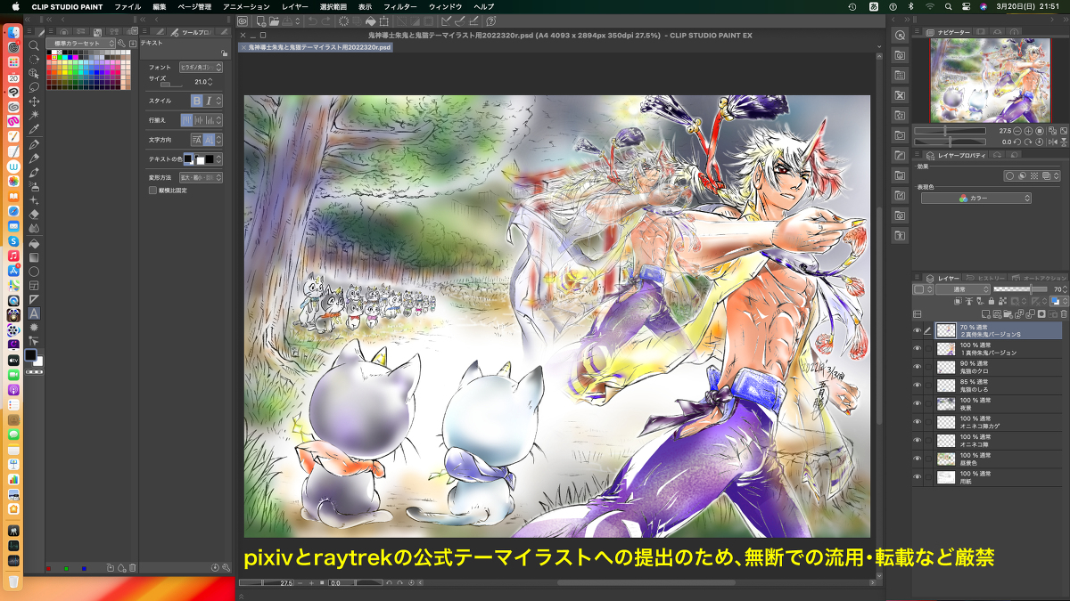Select the Frame border tool
Image resolution: width=1070 pixels, height=601 pixels.
pos(34,285)
